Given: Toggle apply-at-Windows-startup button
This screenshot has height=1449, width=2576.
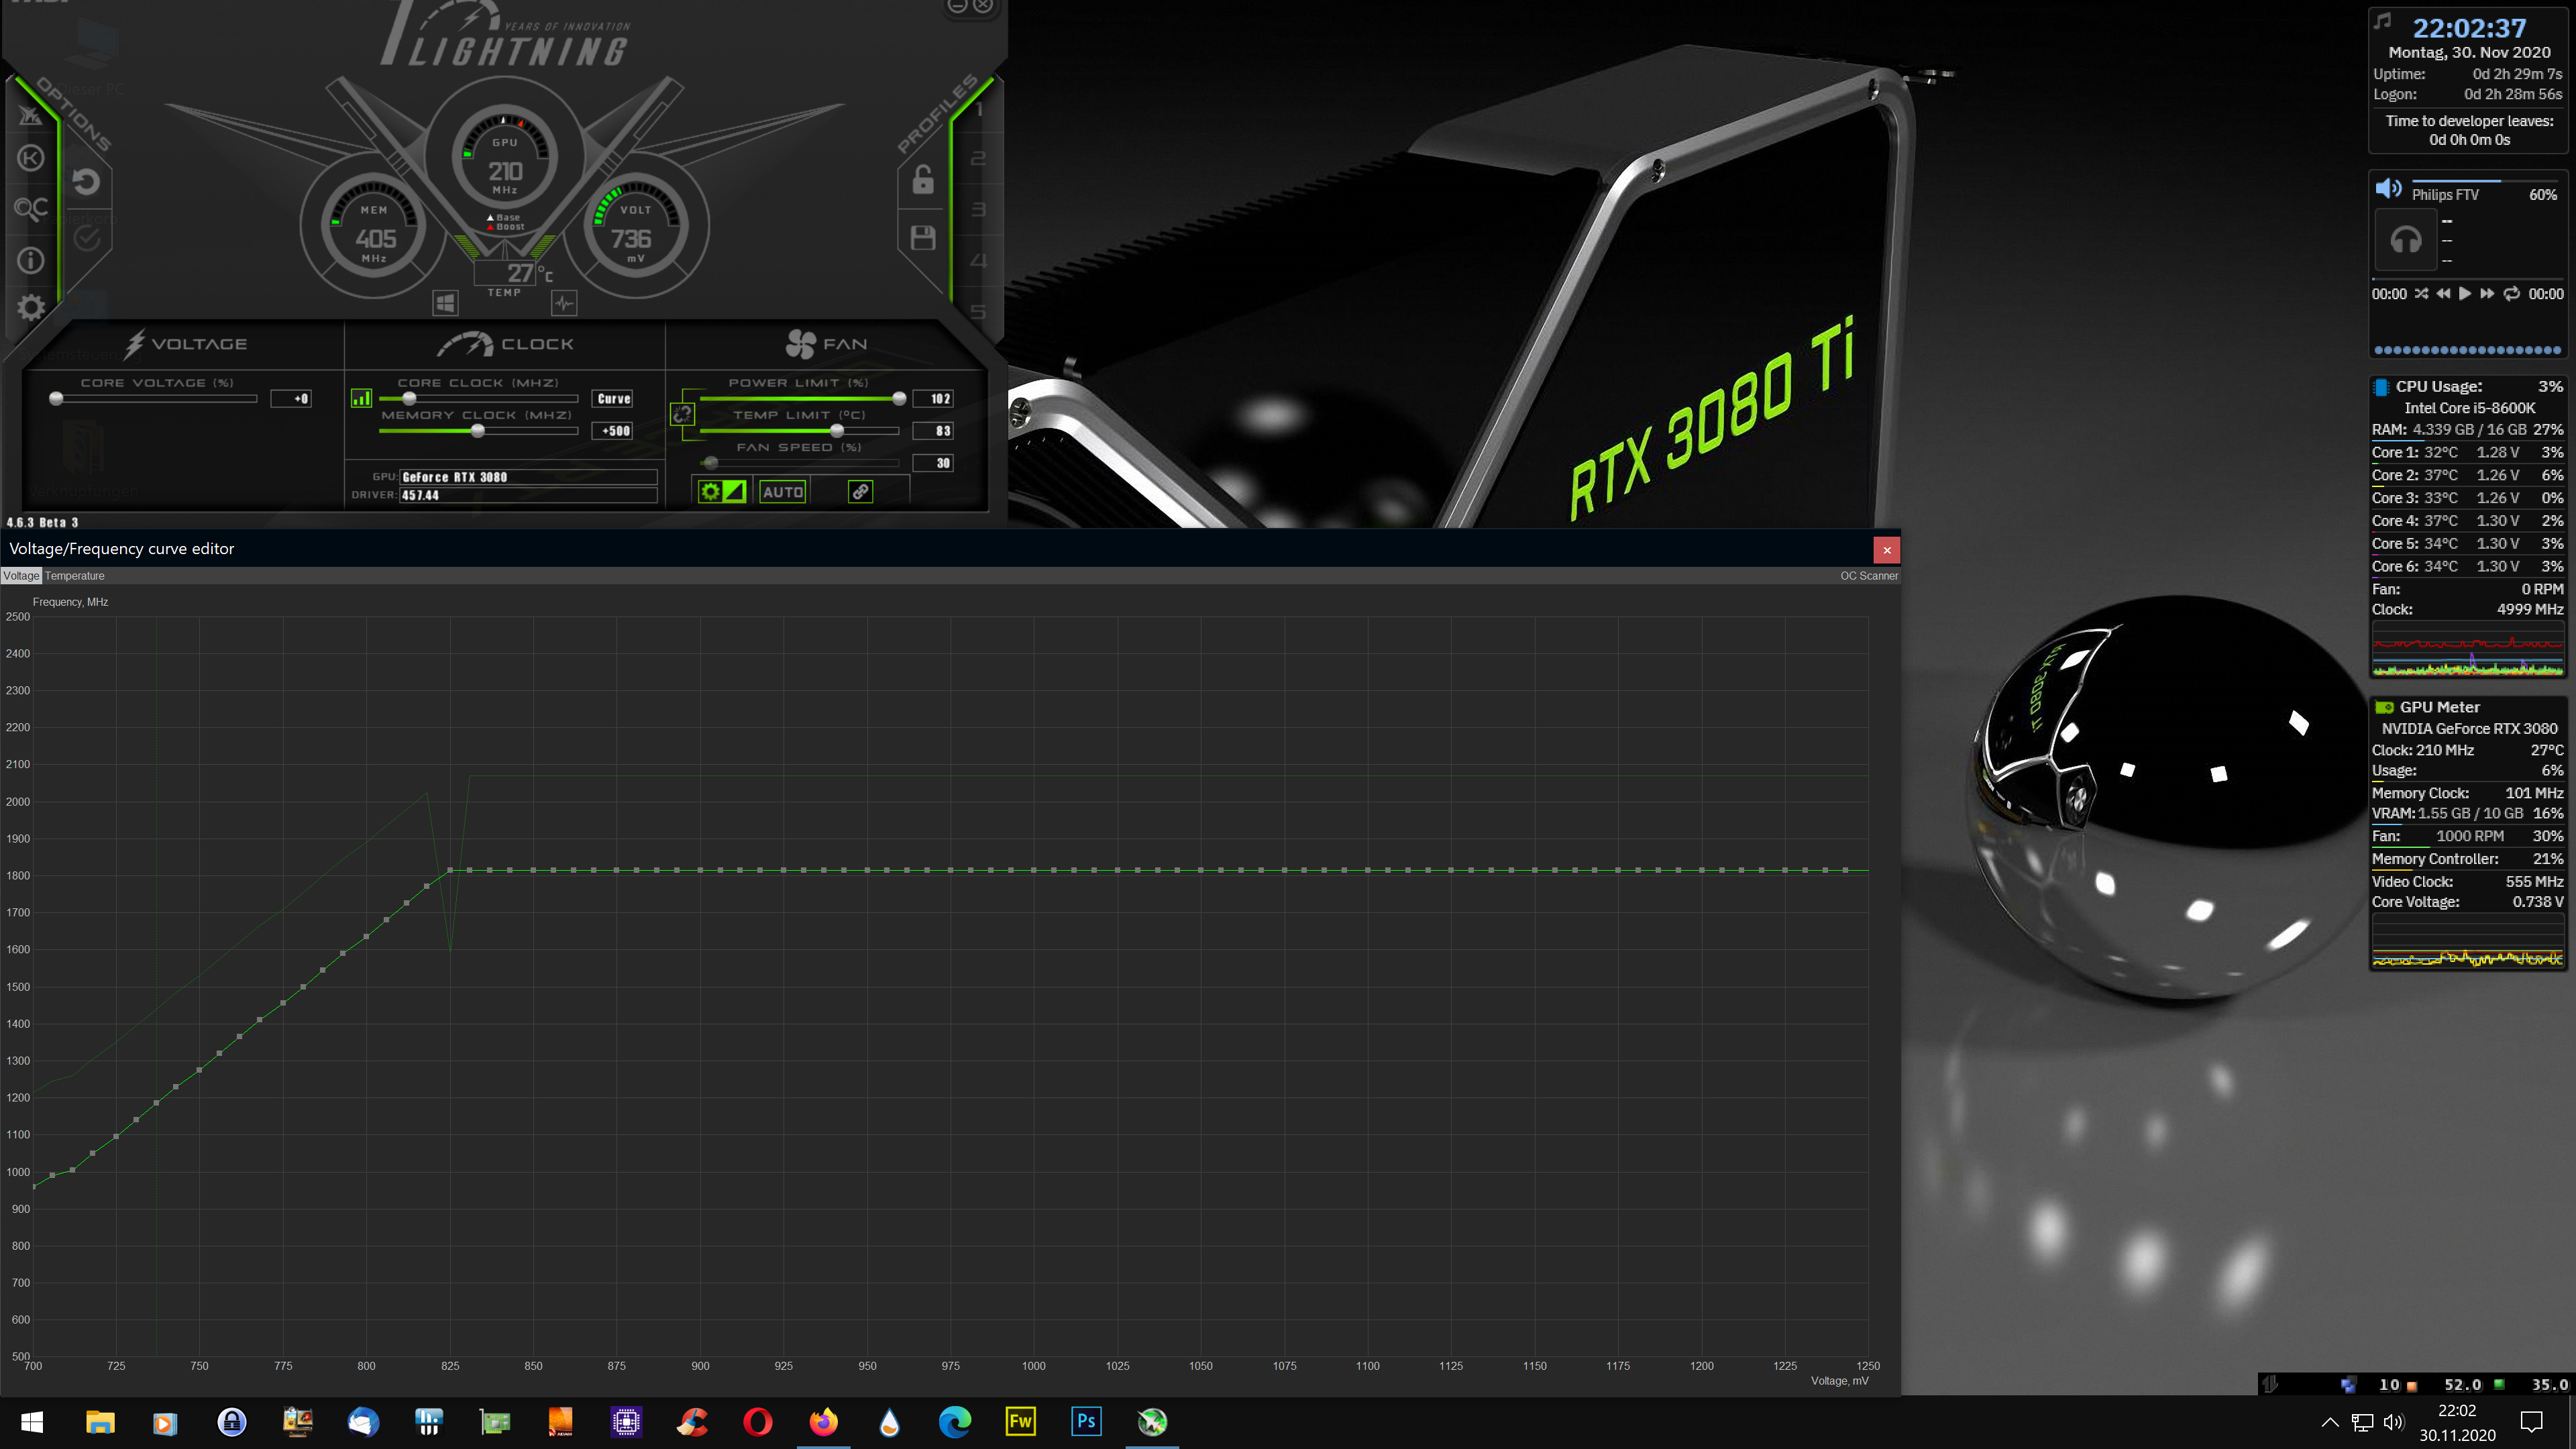Looking at the screenshot, I should 446,302.
